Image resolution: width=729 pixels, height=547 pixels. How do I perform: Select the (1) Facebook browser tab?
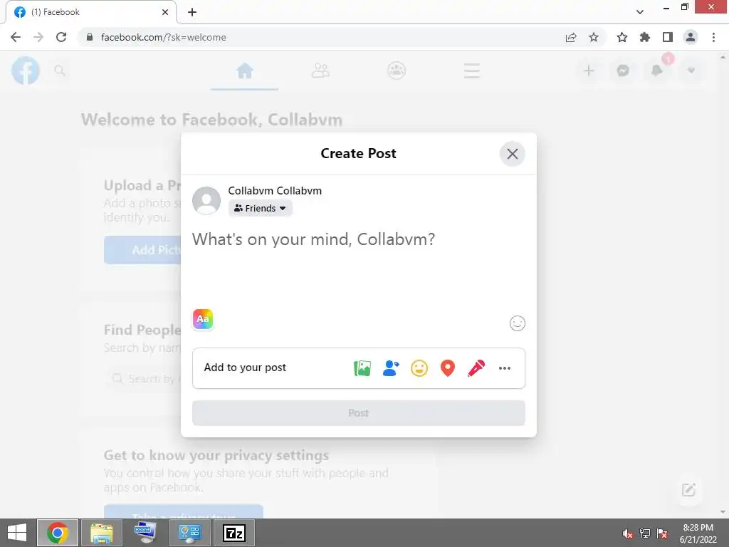pyautogui.click(x=91, y=12)
